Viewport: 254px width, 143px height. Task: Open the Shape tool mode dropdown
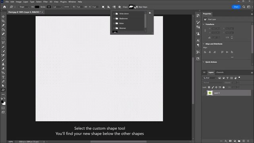[24, 7]
